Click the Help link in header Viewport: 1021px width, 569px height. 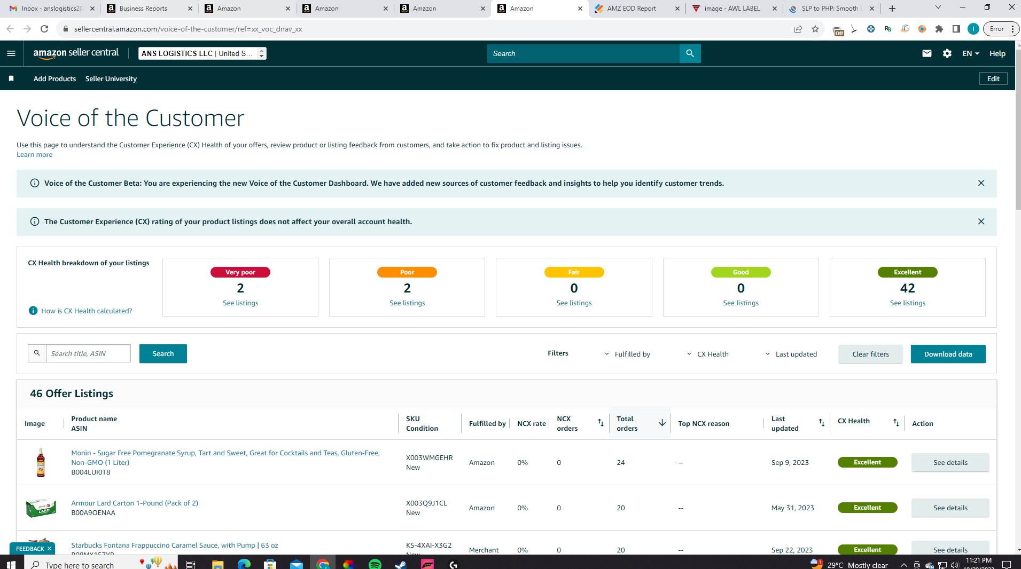click(x=997, y=53)
